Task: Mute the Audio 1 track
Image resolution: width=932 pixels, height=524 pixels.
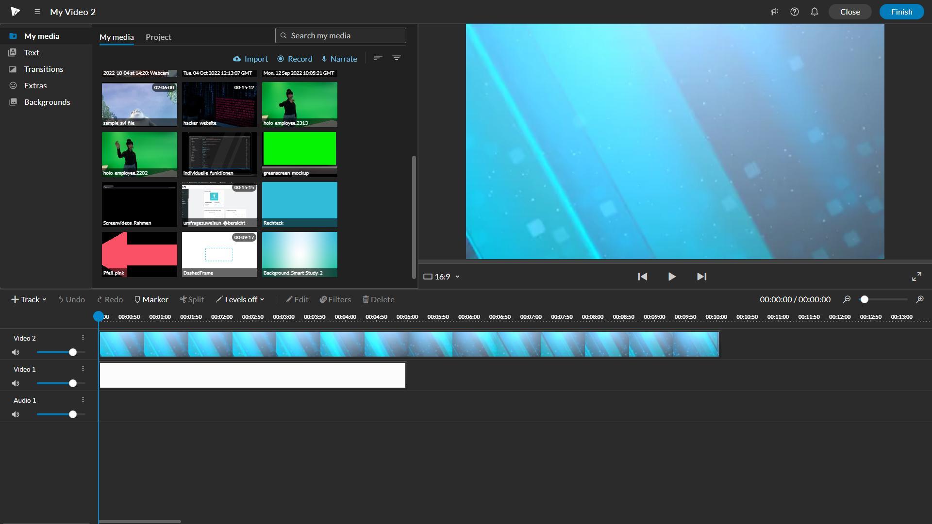Action: click(16, 414)
